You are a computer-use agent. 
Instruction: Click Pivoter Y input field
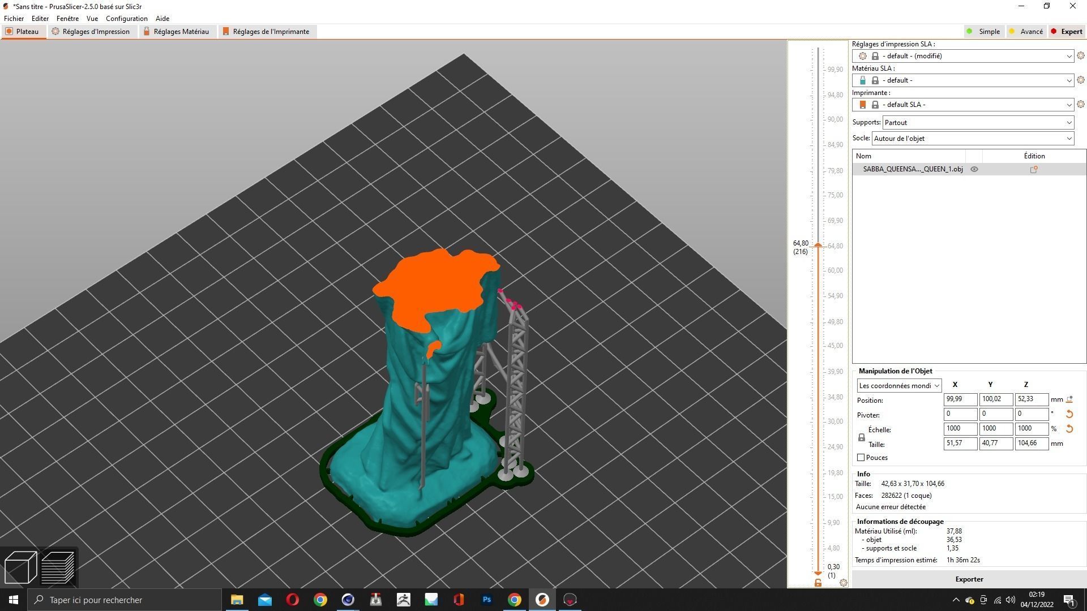point(996,414)
